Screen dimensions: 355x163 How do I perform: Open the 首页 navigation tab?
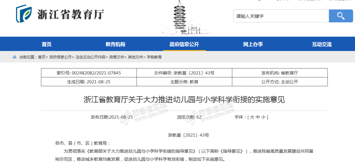pyautogui.click(x=46, y=44)
